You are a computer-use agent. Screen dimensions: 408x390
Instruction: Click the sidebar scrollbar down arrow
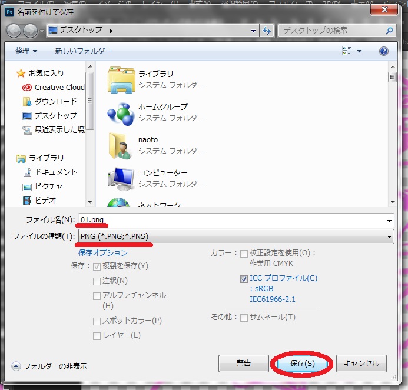[x=90, y=202]
